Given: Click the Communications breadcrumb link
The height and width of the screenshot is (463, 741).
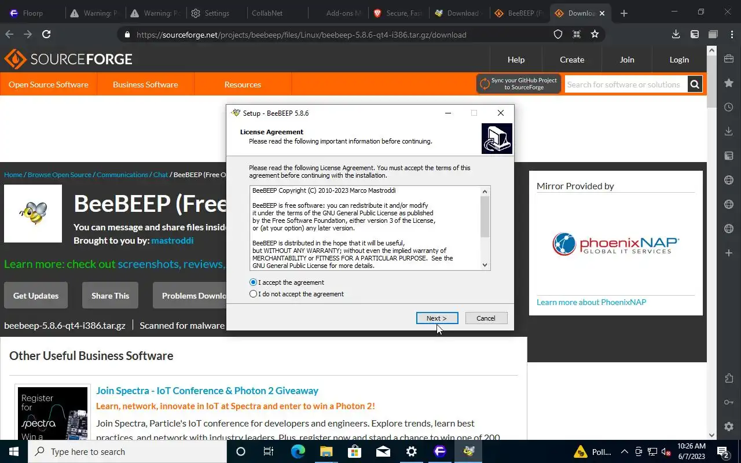Looking at the screenshot, I should tap(122, 175).
